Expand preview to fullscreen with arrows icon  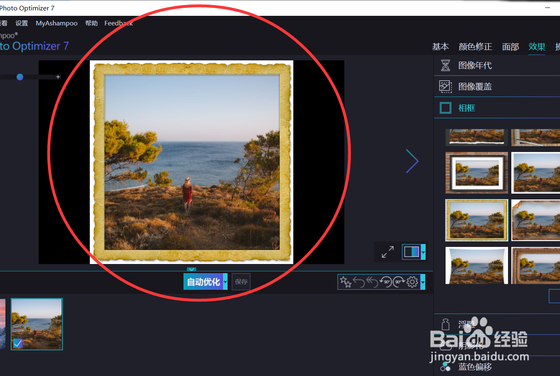(x=388, y=252)
